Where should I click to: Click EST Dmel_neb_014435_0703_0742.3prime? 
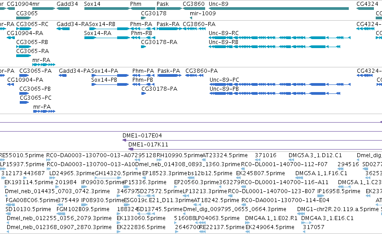click(57, 191)
